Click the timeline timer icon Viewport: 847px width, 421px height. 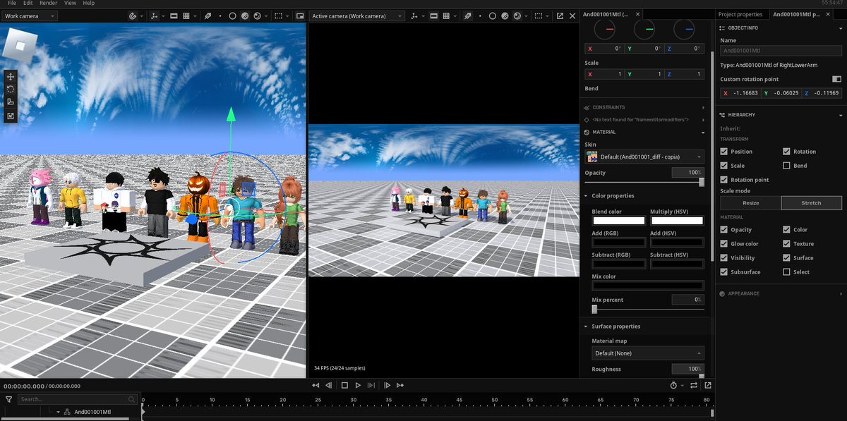point(673,385)
